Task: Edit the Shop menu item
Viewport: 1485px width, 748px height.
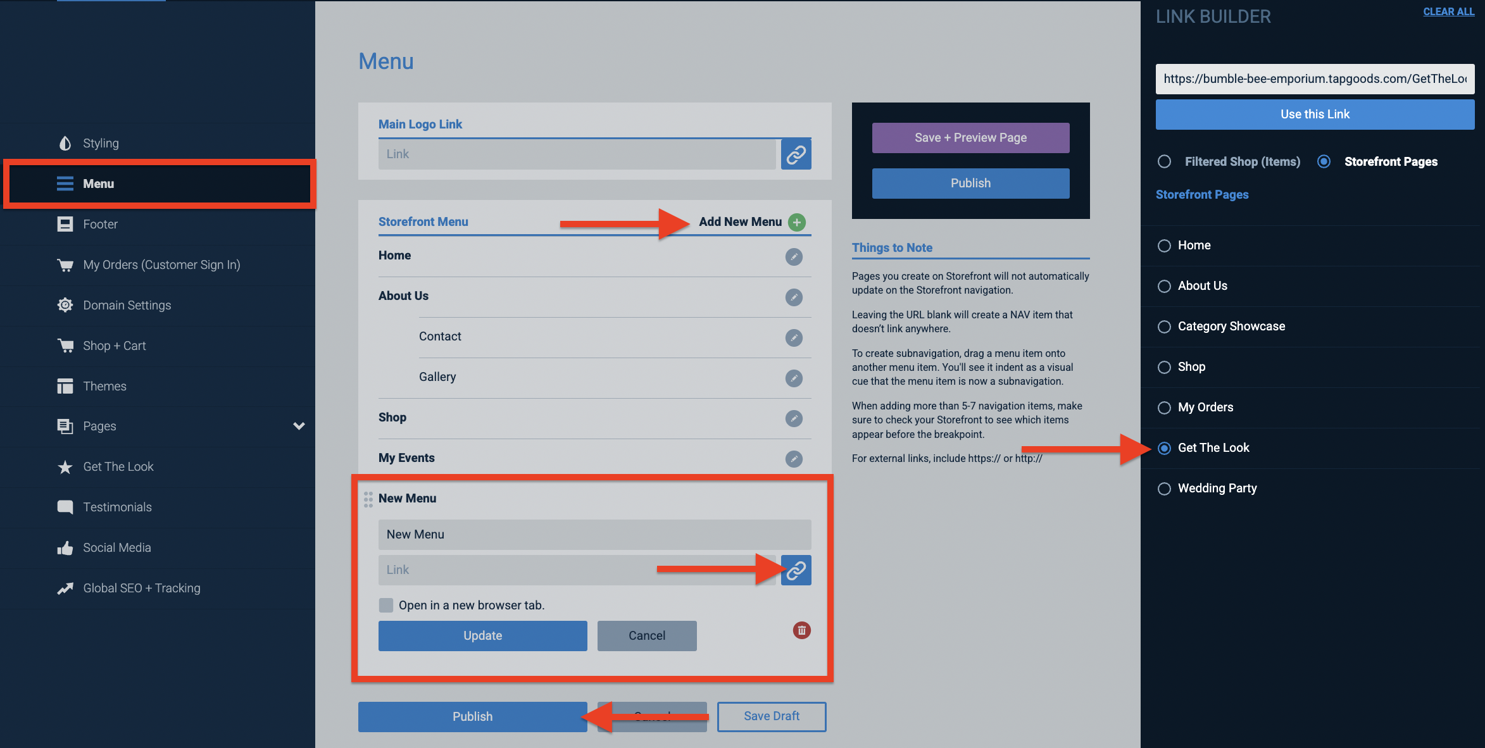Action: pos(794,418)
